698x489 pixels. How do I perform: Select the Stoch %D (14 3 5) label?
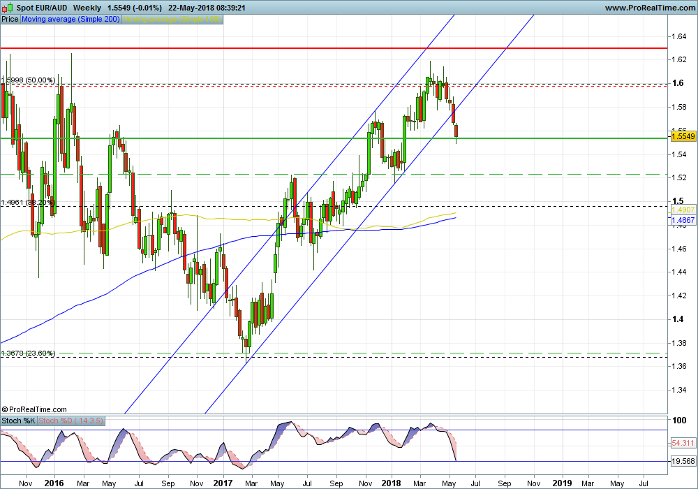pyautogui.click(x=70, y=421)
